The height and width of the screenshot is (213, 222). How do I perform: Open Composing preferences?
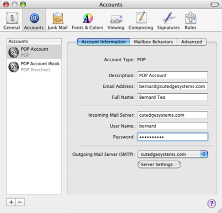tap(140, 21)
